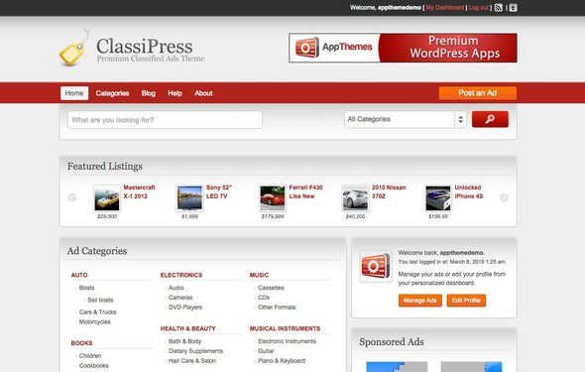Open the Children books subcategory

[90, 356]
